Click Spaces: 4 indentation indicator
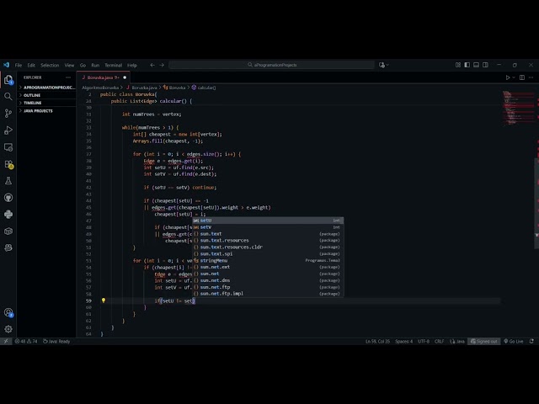The image size is (539, 404). [404, 342]
